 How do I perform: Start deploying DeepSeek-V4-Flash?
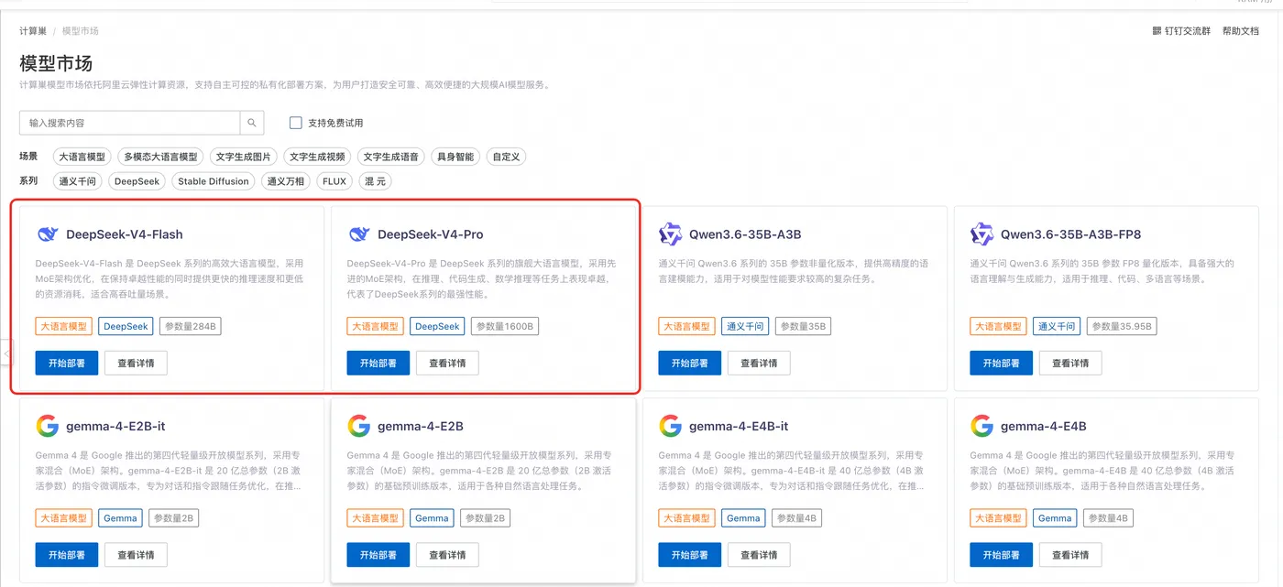point(67,363)
